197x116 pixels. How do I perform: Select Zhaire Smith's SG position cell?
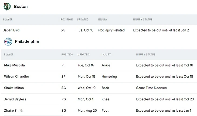tap(64, 111)
